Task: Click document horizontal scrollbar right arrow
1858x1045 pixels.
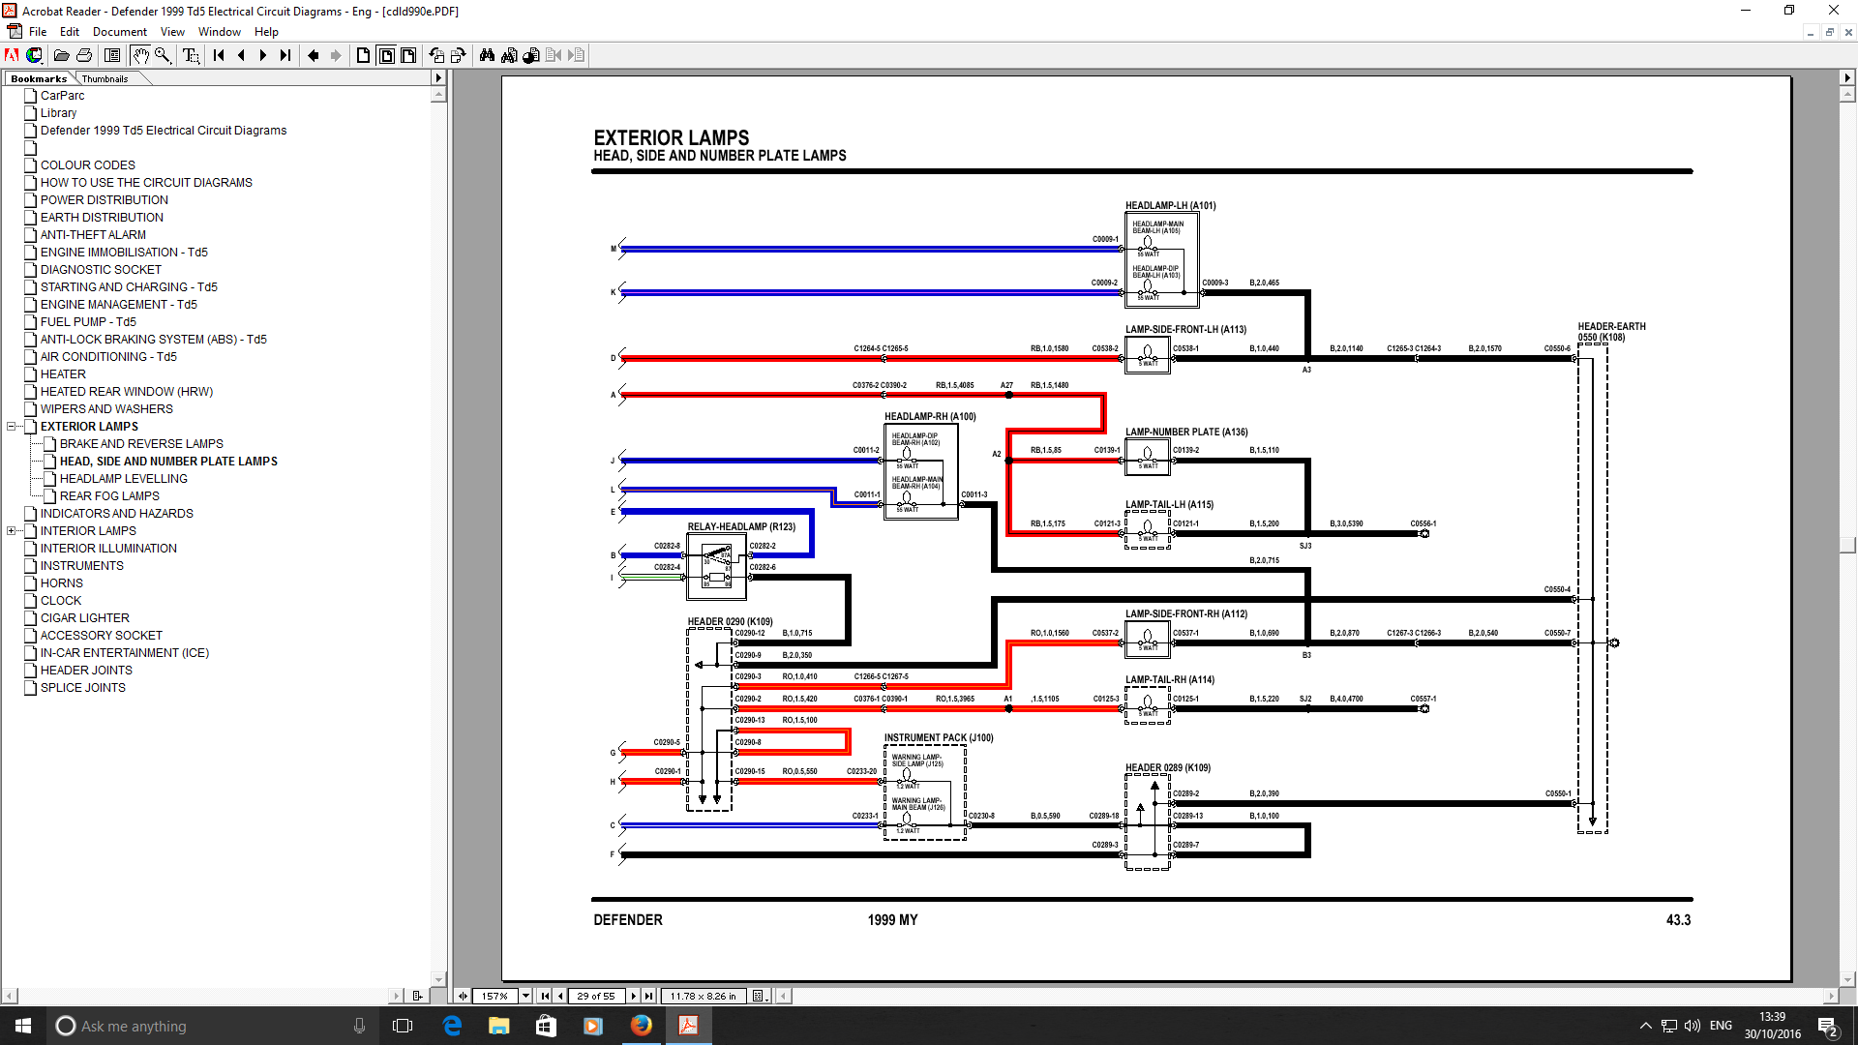Action: [x=1831, y=996]
